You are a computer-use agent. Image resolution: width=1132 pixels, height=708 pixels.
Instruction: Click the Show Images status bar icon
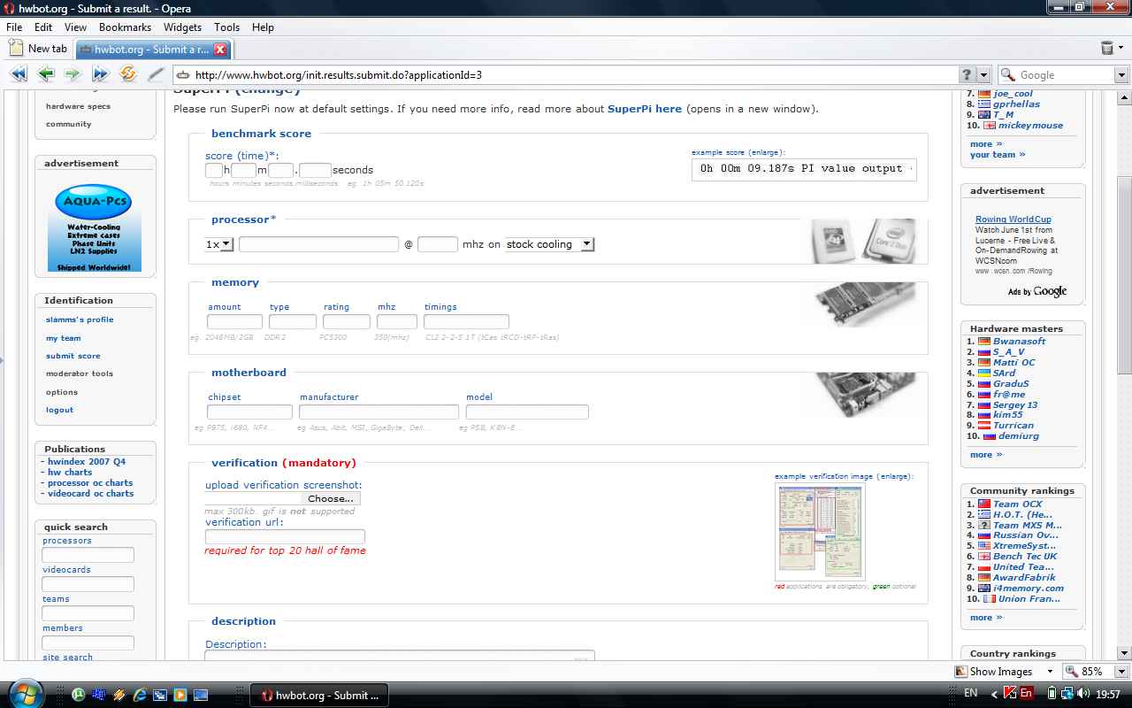point(961,671)
